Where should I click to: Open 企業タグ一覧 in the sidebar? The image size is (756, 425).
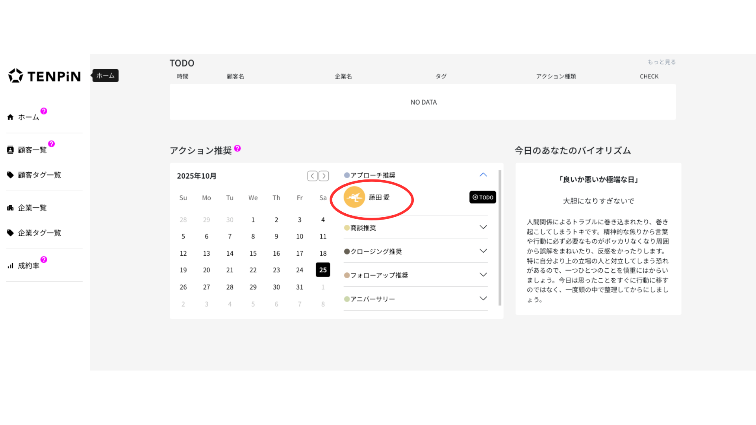[x=39, y=233]
